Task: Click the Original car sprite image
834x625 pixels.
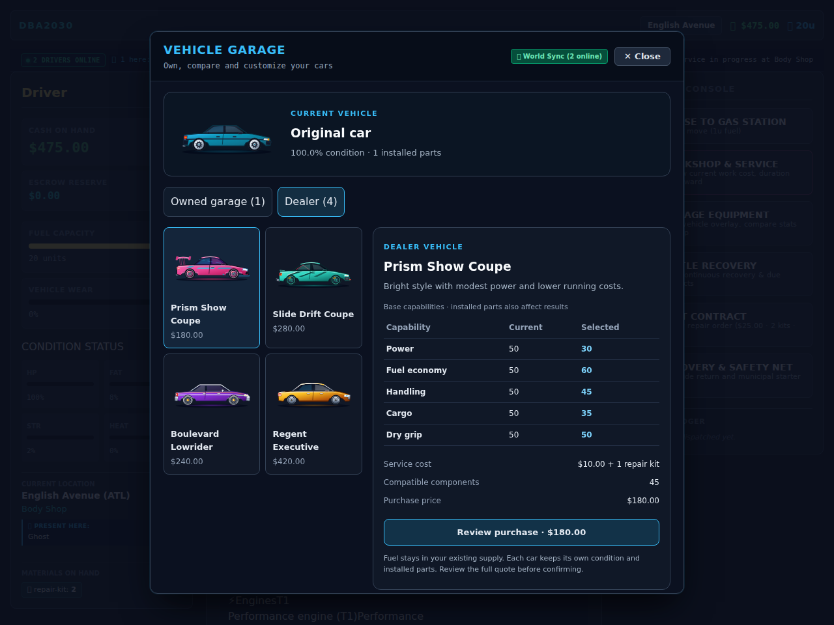Action: [226, 137]
